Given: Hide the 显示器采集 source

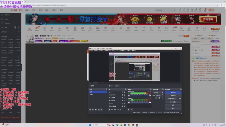Looking at the screenshot, I should (x=122, y=106).
